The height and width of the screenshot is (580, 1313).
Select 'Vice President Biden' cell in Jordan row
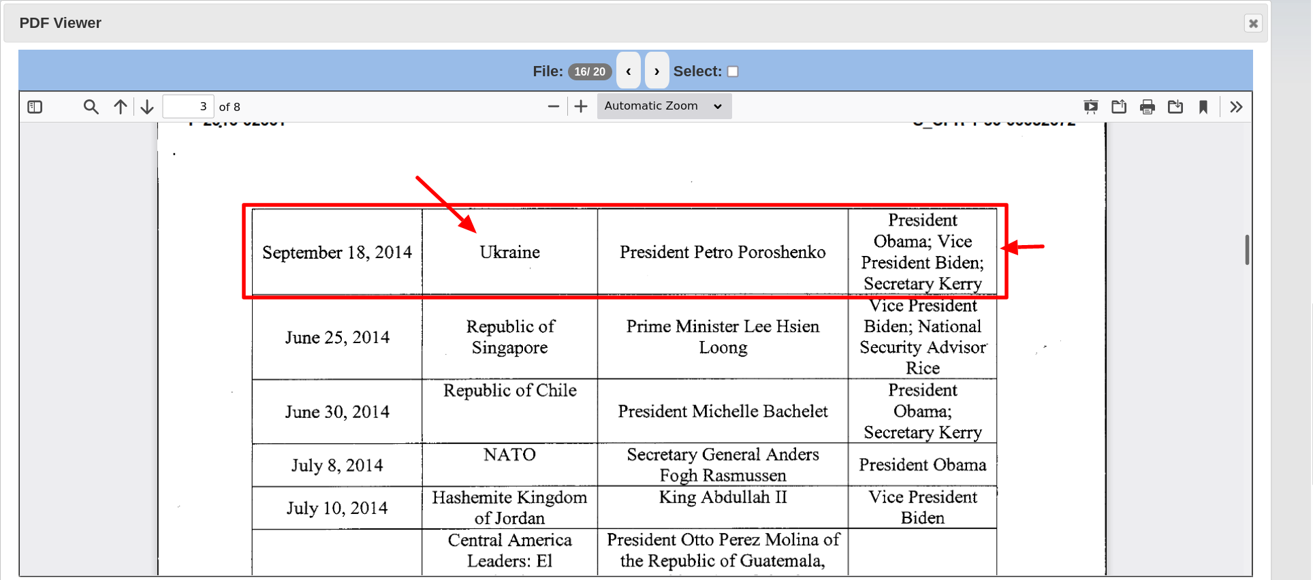click(x=922, y=508)
